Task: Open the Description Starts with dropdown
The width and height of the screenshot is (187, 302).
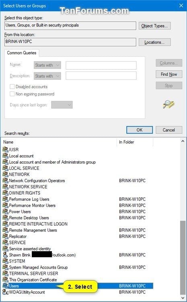Action: [47, 76]
